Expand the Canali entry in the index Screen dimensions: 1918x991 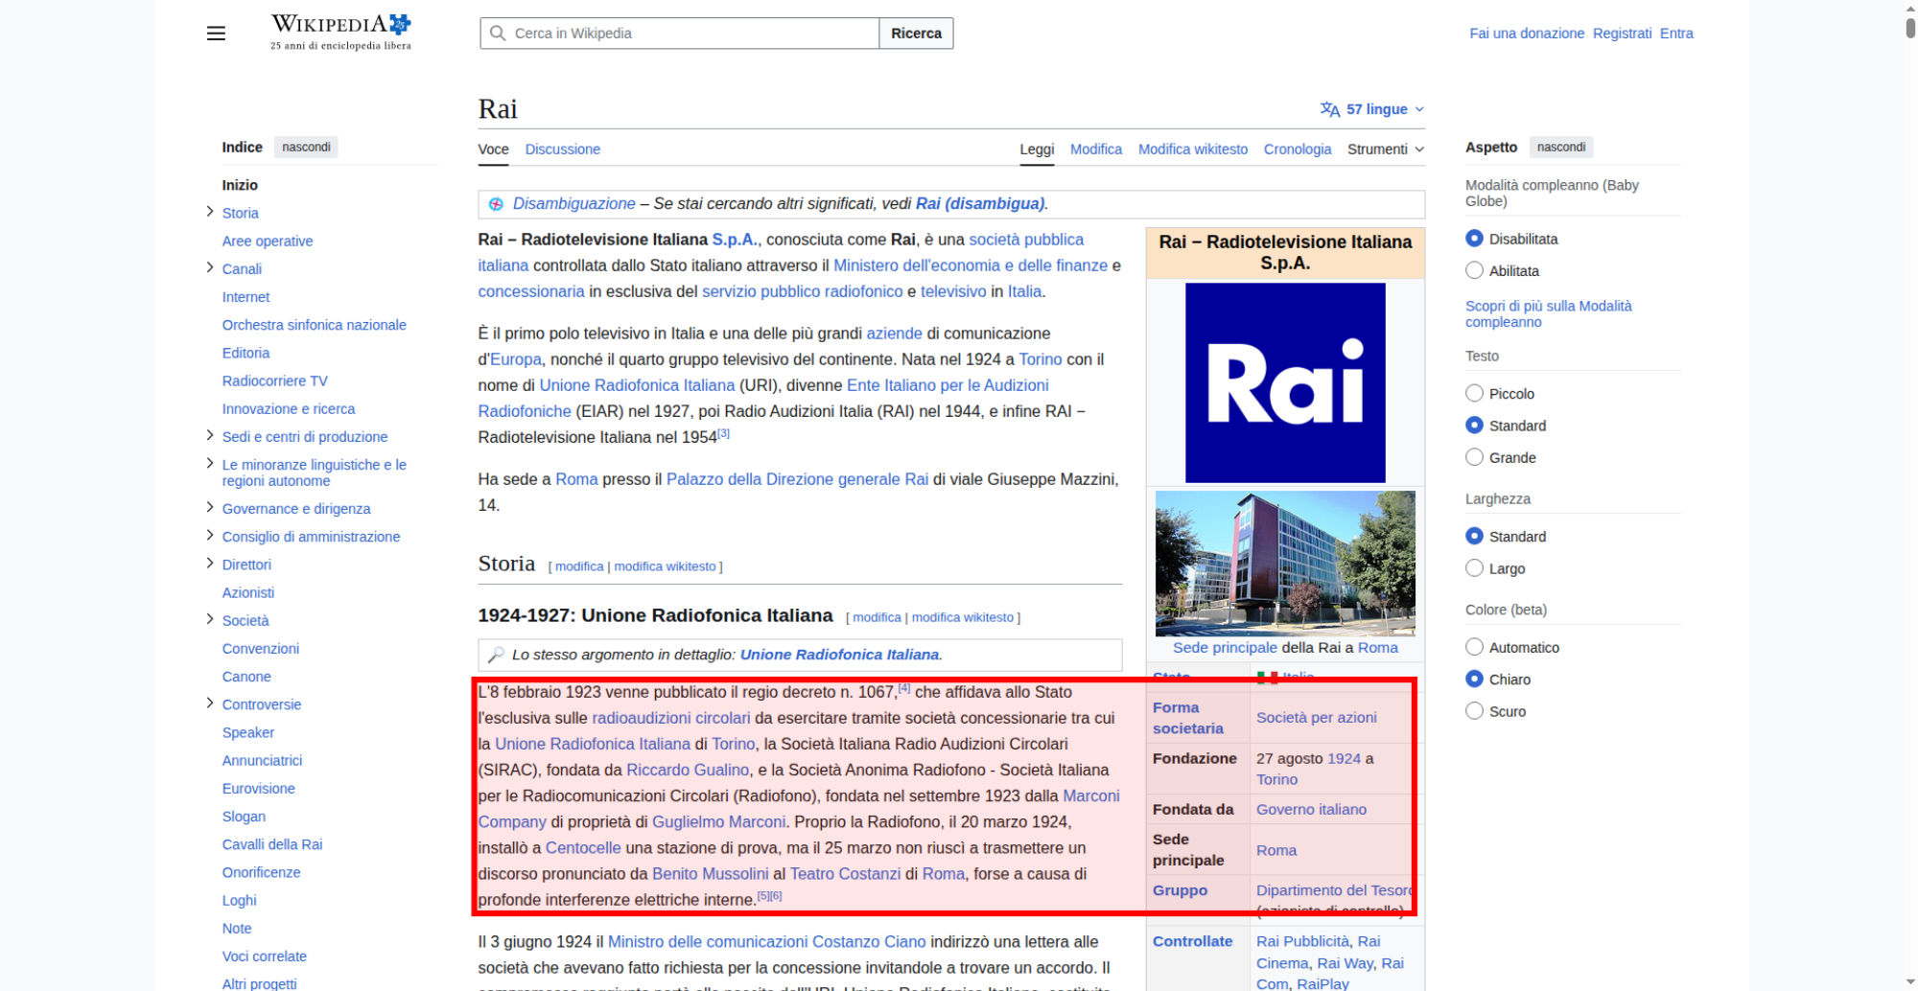(x=210, y=268)
